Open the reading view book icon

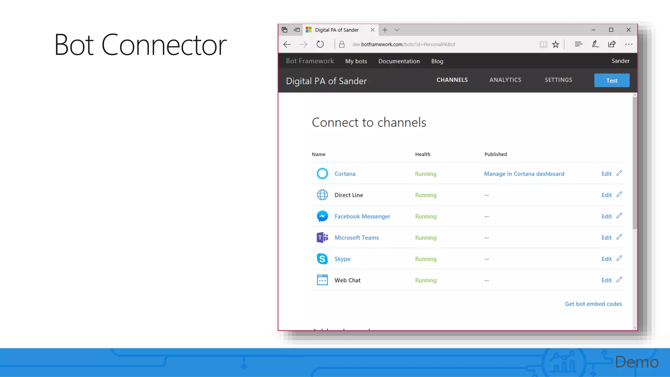point(543,44)
